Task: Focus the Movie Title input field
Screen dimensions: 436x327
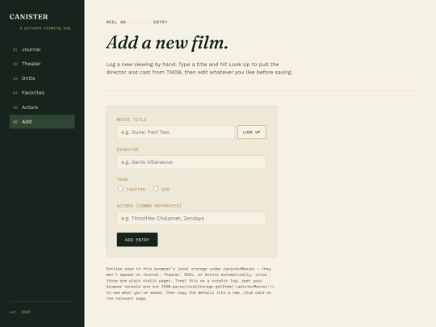Action: [x=175, y=132]
